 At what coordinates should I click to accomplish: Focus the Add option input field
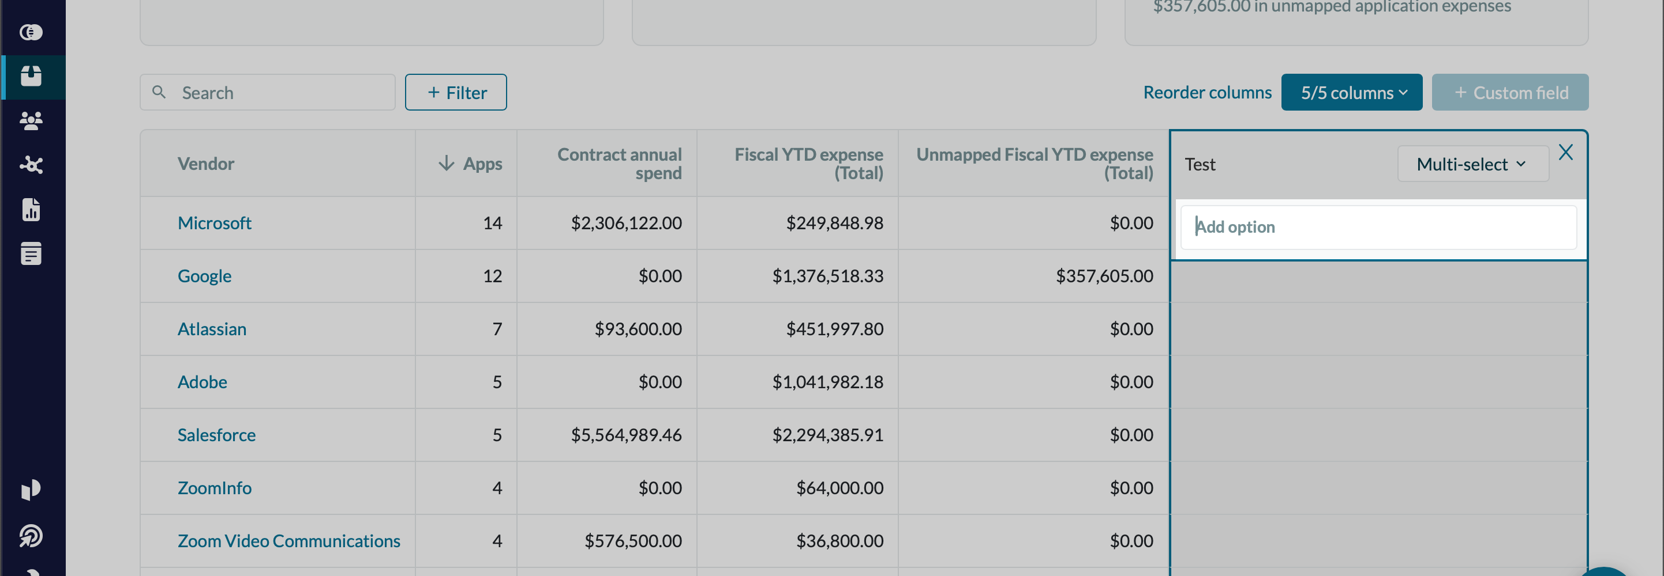[1378, 227]
